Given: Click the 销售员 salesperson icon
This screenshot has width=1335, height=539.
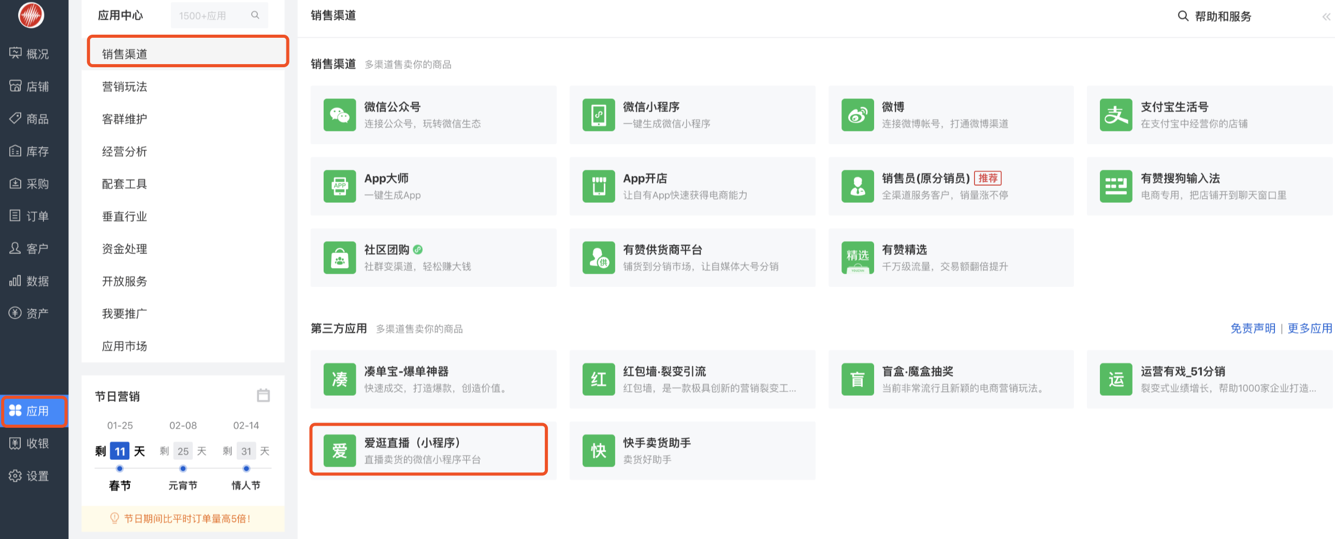Looking at the screenshot, I should [857, 186].
